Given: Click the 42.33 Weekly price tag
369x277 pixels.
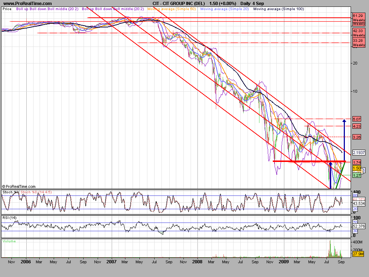Looking at the screenshot, I should tap(359, 33).
